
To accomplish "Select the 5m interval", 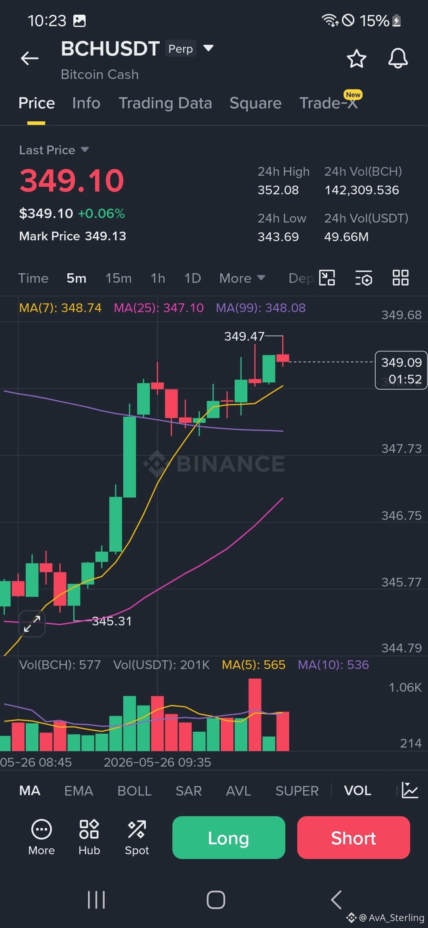I will (x=76, y=278).
